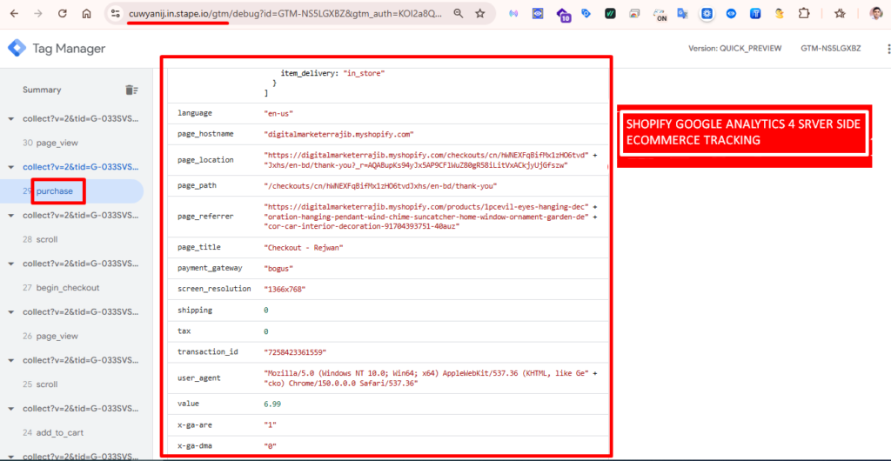
Task: Collapse the collect request above 27 begin_checkout
Action: pos(10,264)
